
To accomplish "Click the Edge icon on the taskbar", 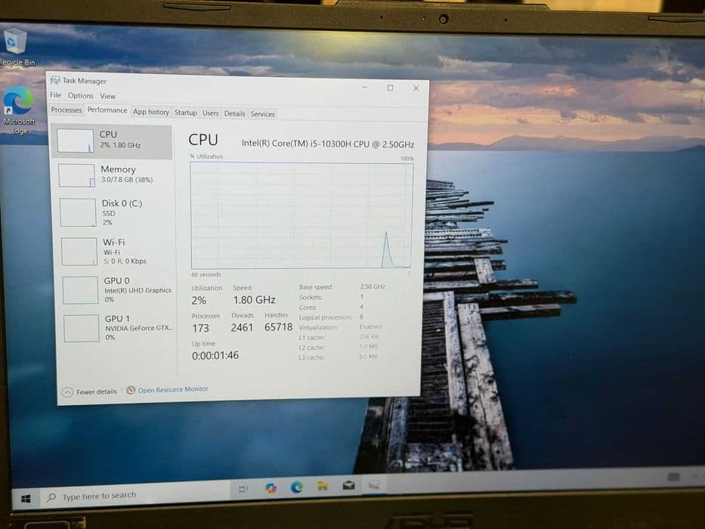I will (x=297, y=487).
